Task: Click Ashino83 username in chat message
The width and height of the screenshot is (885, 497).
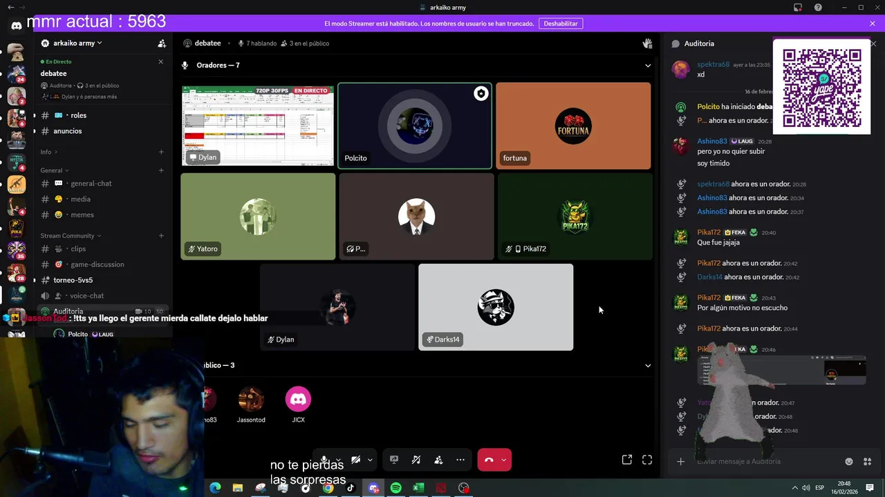Action: (712, 141)
